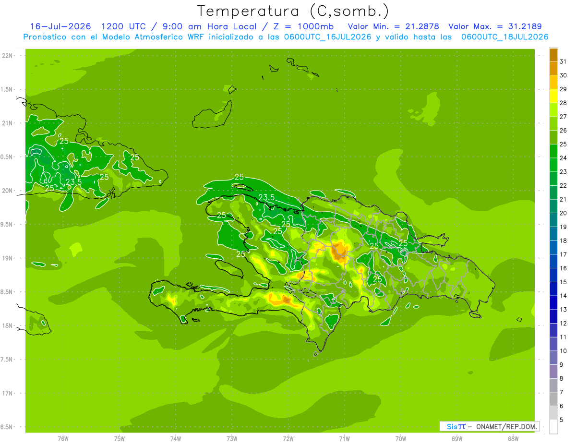This screenshot has height=445, width=576.
Task: Click the "71W" longitude label
Action: coord(344,438)
